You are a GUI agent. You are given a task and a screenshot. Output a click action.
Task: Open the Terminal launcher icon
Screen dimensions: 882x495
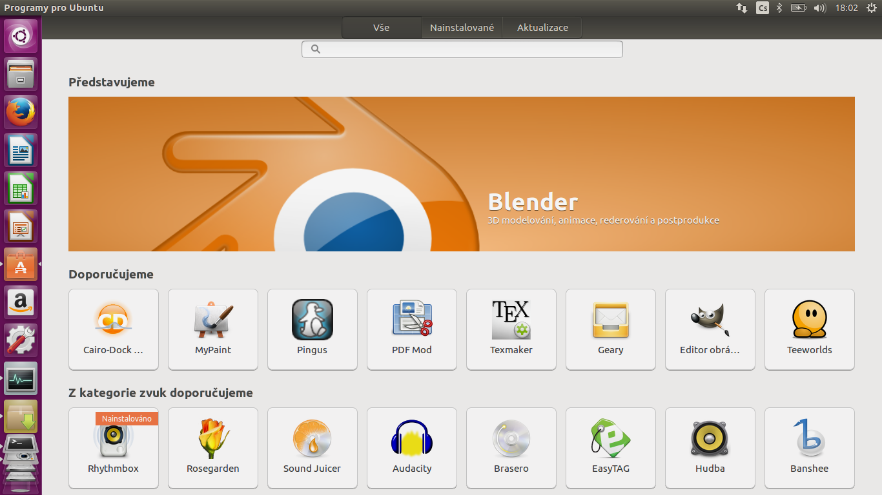click(x=21, y=445)
